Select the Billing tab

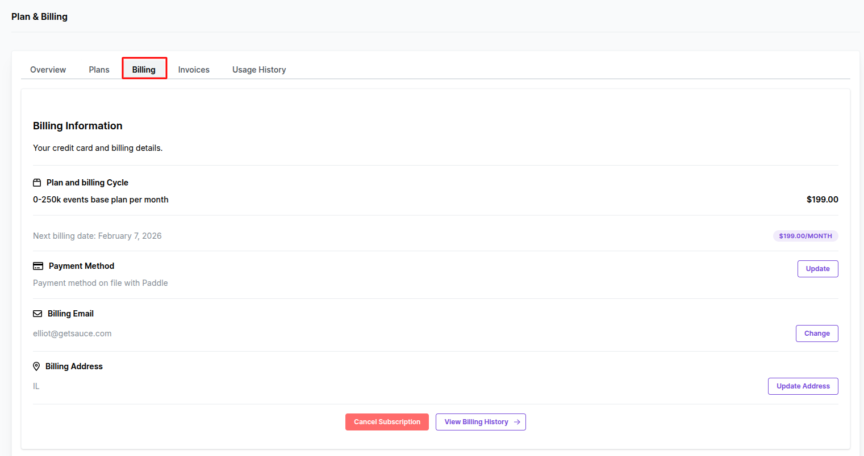coord(144,70)
